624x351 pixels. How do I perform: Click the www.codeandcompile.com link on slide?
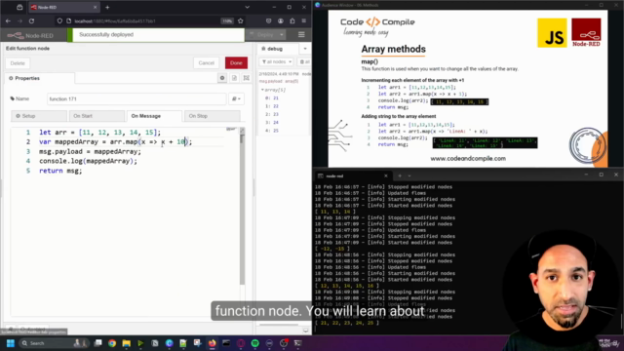click(468, 158)
